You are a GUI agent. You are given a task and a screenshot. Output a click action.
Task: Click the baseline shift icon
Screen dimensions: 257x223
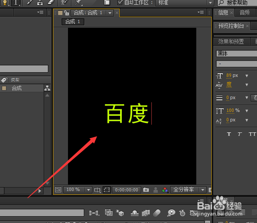pos(219,121)
